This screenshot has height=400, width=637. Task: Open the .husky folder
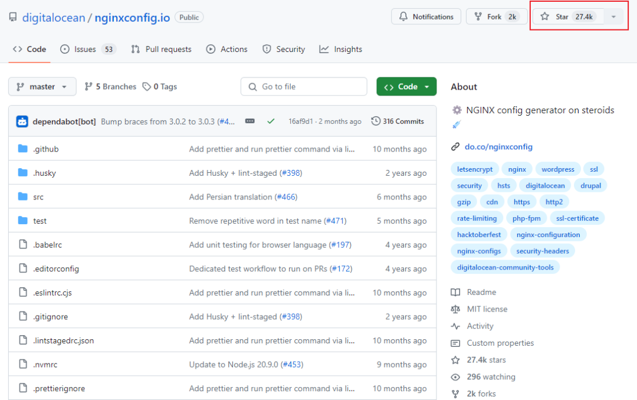tap(45, 173)
